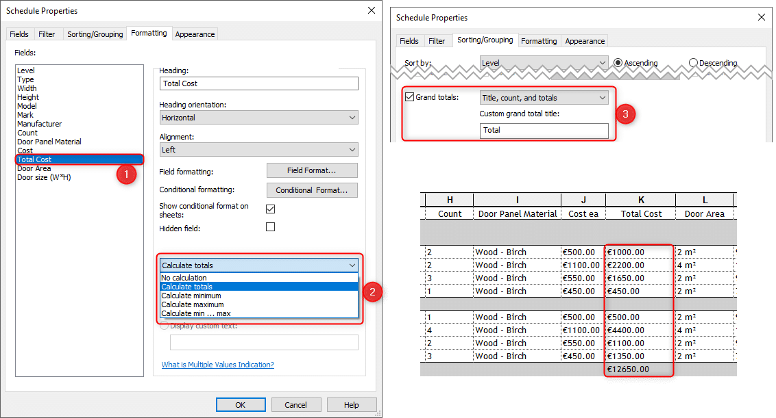Open the Grand totals style dropdown
776x418 pixels.
coord(543,97)
